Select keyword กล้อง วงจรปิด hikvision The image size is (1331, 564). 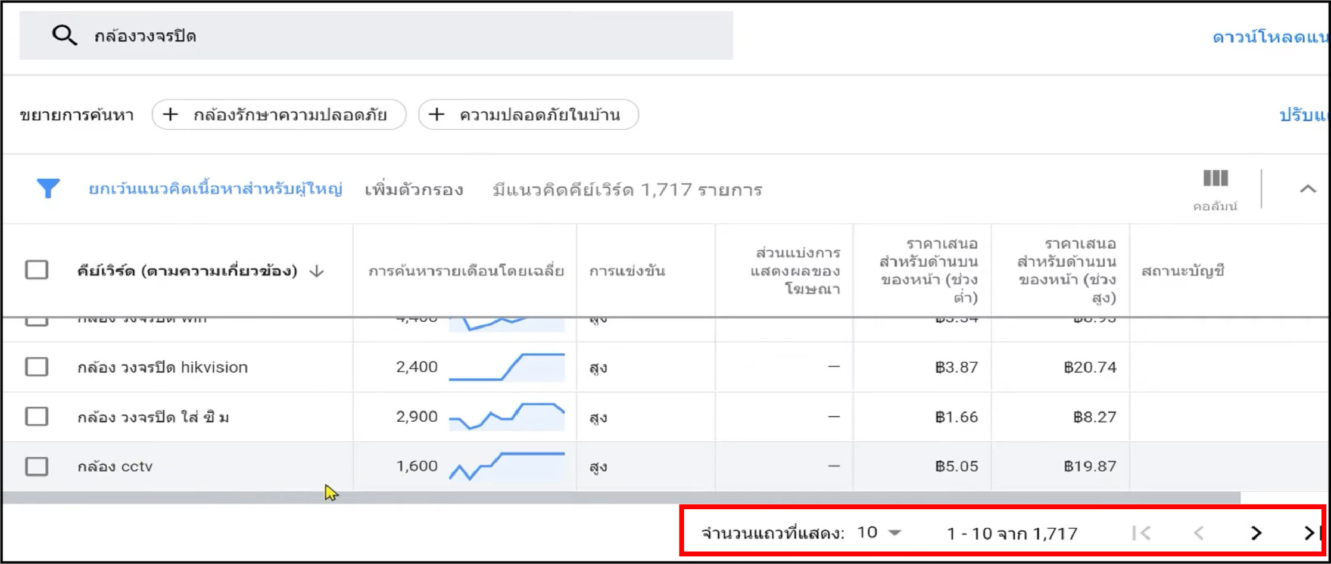[163, 367]
